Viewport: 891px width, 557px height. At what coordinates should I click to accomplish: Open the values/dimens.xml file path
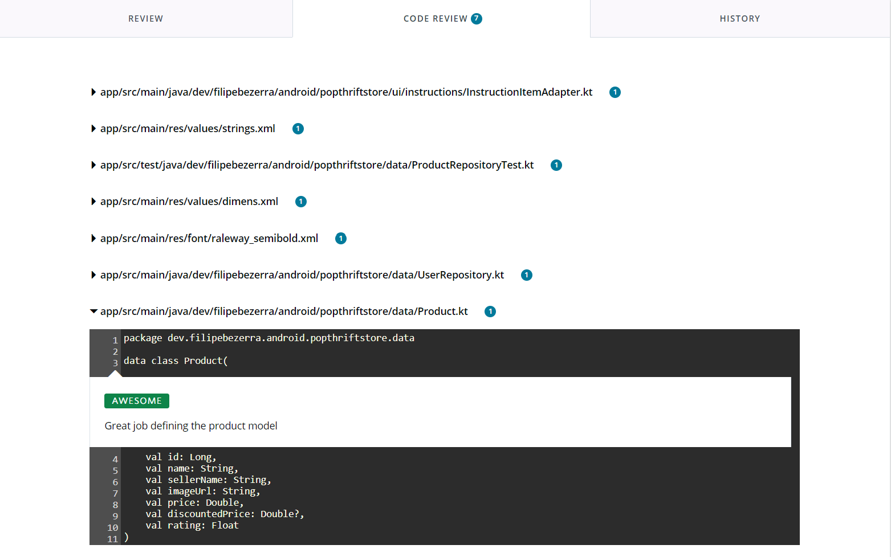(x=189, y=202)
